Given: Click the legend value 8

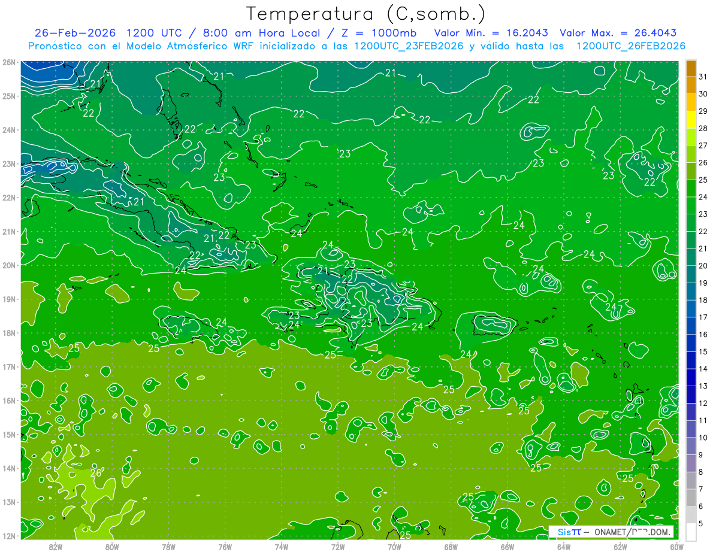Looking at the screenshot, I should tap(701, 472).
